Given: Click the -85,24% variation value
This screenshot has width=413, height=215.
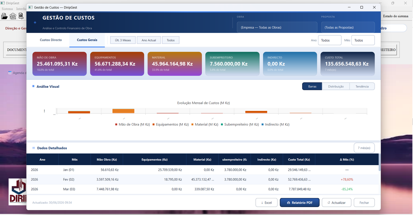Looking at the screenshot, I should (x=347, y=189).
